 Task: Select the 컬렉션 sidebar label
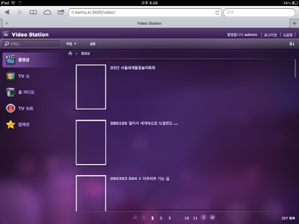(24, 125)
